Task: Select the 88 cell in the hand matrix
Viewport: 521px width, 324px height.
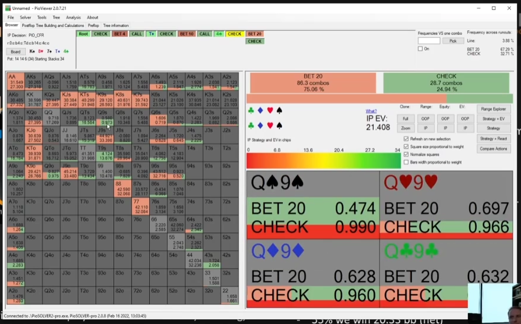Action: (123, 189)
